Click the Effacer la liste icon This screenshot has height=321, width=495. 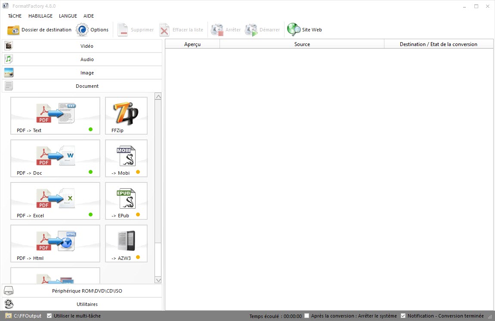pos(164,30)
